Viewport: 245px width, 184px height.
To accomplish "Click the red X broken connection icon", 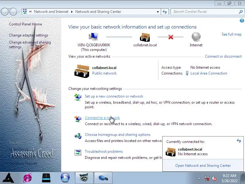I will pos(171,37).
